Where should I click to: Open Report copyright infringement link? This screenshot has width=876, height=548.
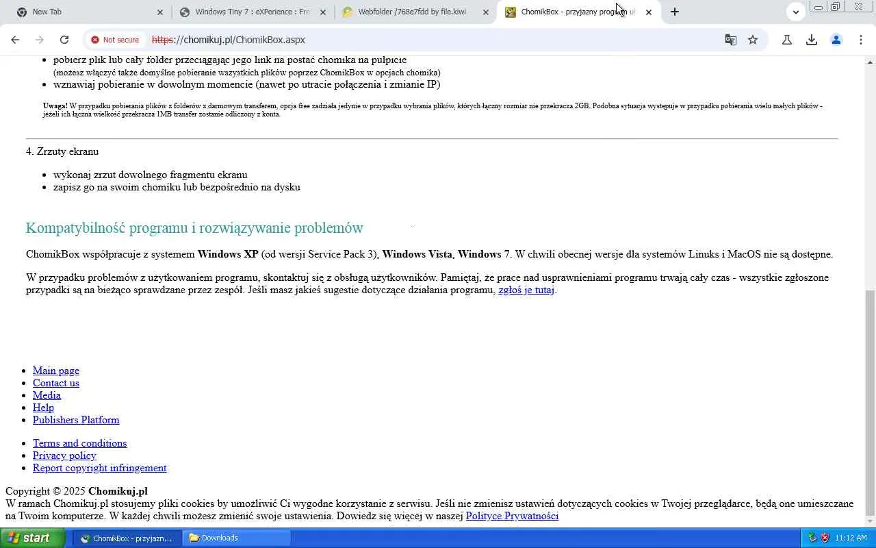click(100, 468)
